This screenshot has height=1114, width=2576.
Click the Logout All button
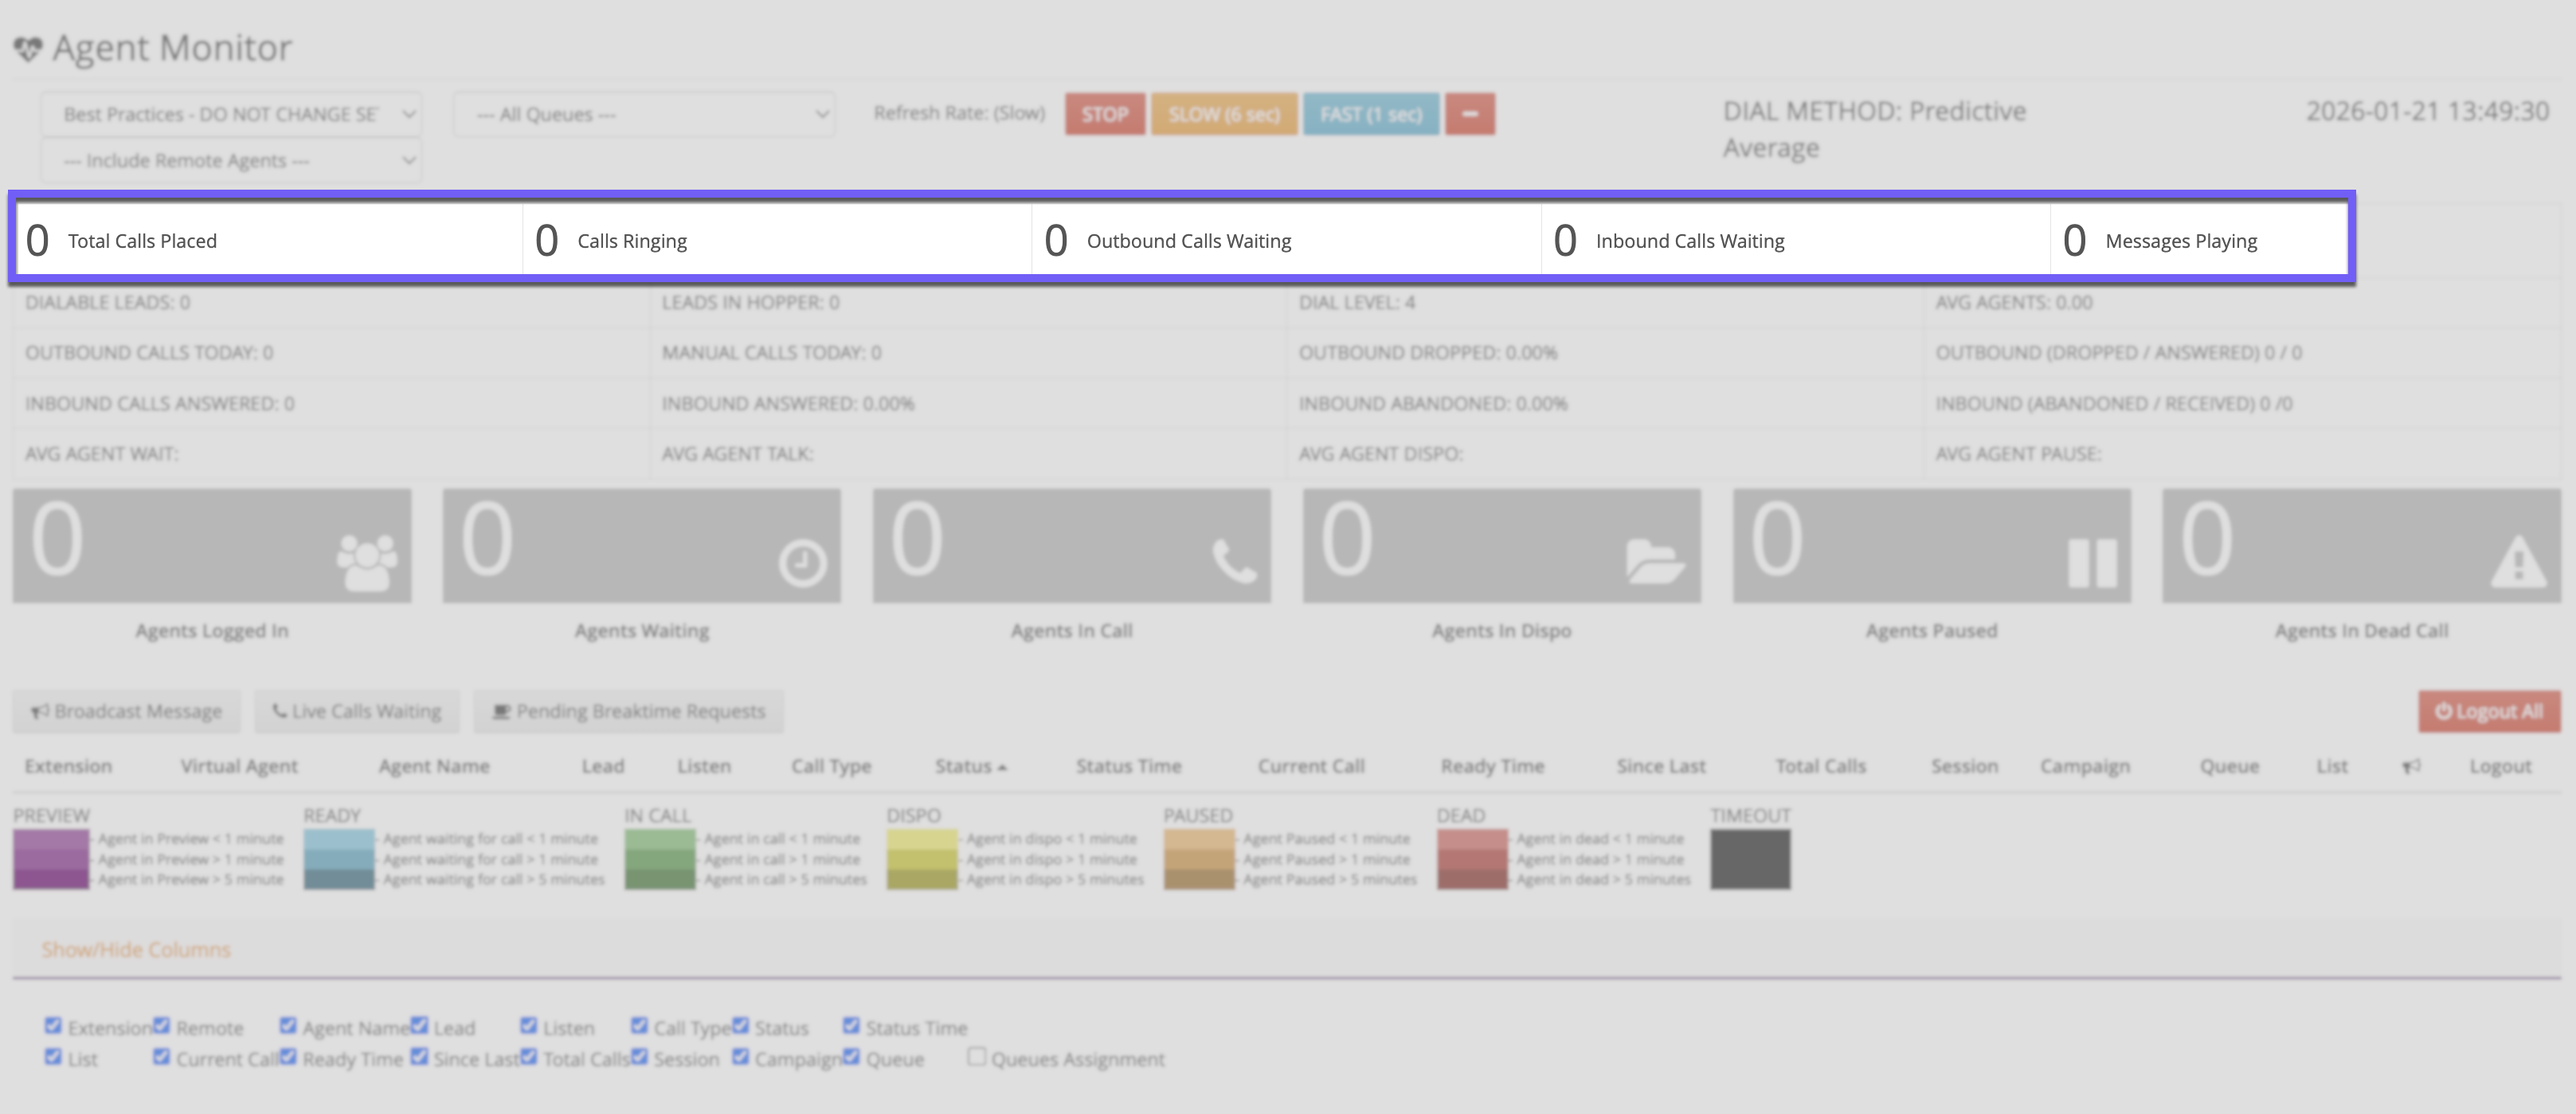coord(2488,711)
